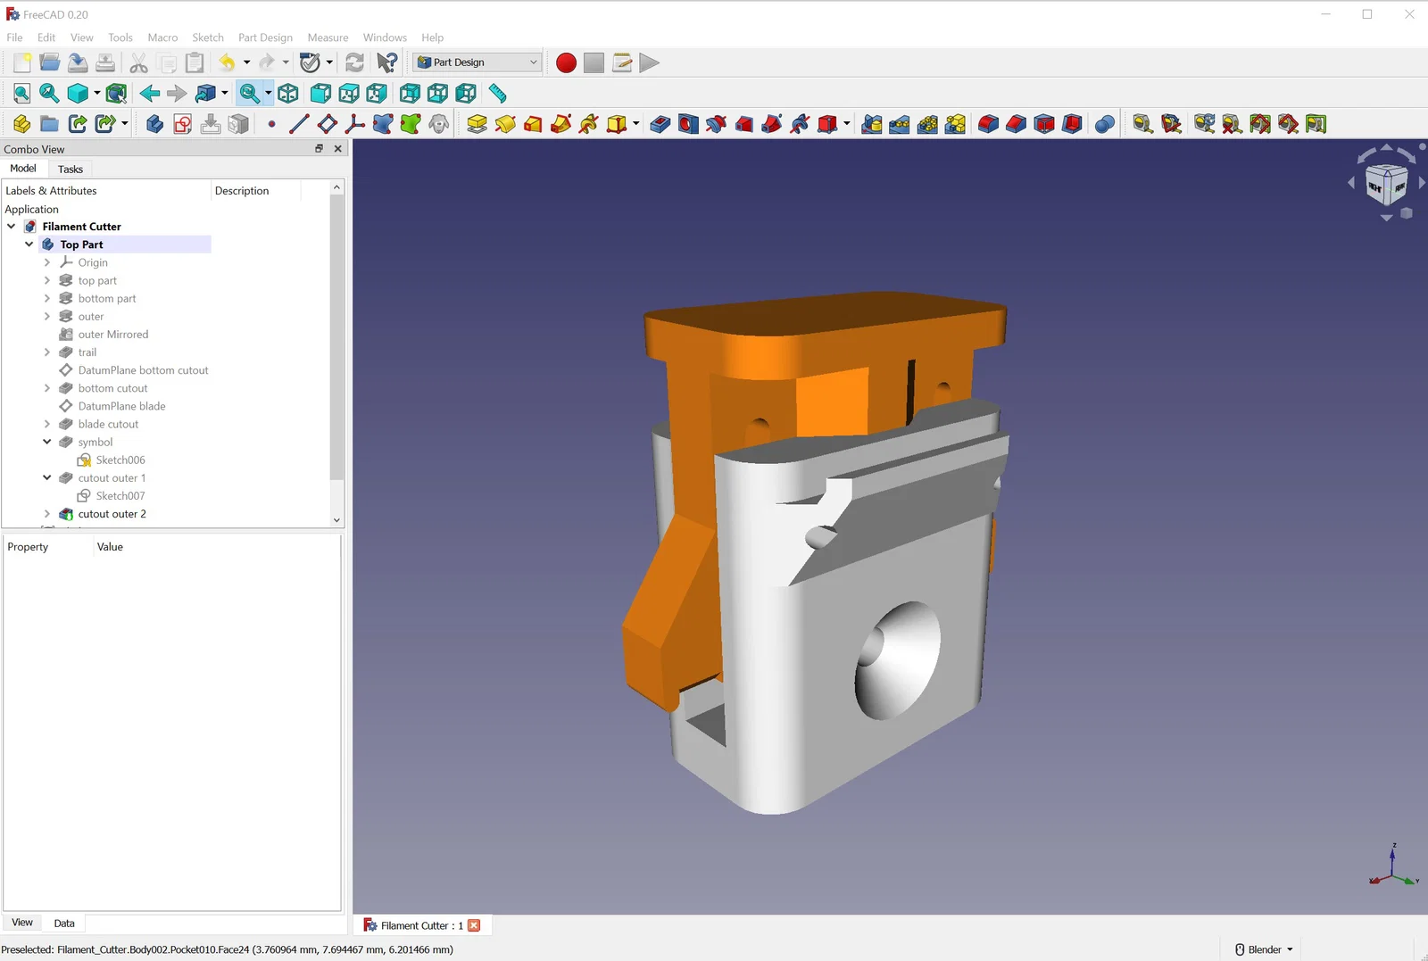Screen dimensions: 1428x961
Task: Click the navigation cube down arrow
Action: (x=1386, y=217)
